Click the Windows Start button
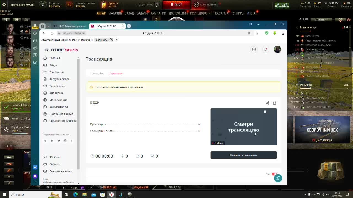This screenshot has height=198, width=353. click(x=4, y=194)
